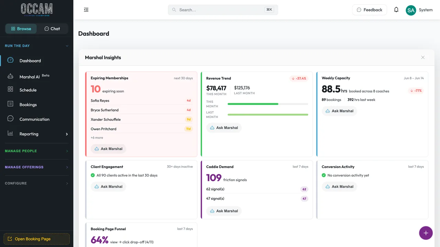Click the Communication chat bubble icon
The image size is (440, 247).
tap(10, 119)
